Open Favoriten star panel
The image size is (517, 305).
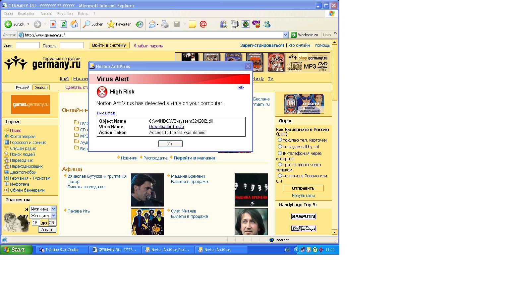click(x=119, y=24)
